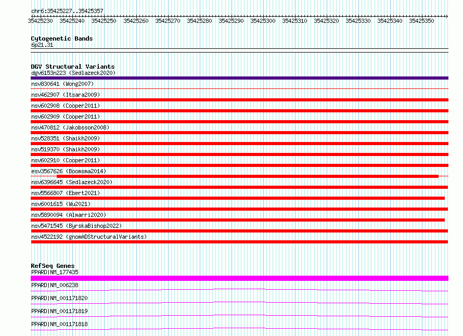This screenshot has height=336, width=463.
Task: Open nsv528351 (Shaikh2009) variant label
Action: click(66, 138)
